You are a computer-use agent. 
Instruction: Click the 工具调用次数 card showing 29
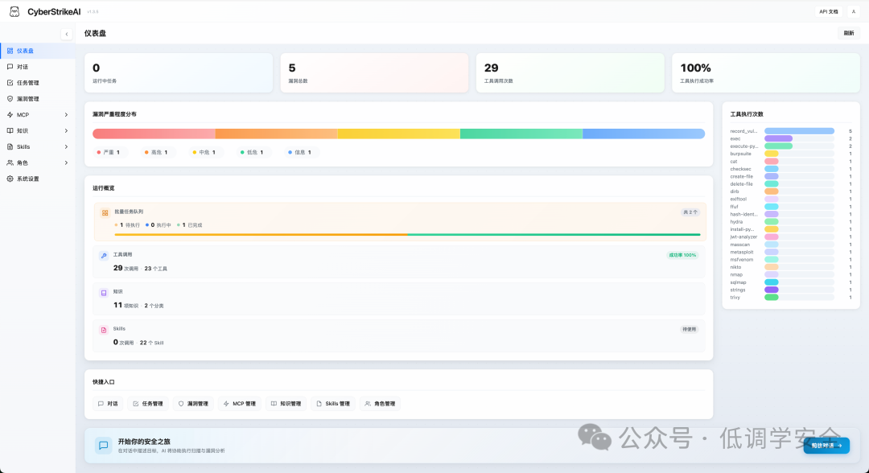570,72
